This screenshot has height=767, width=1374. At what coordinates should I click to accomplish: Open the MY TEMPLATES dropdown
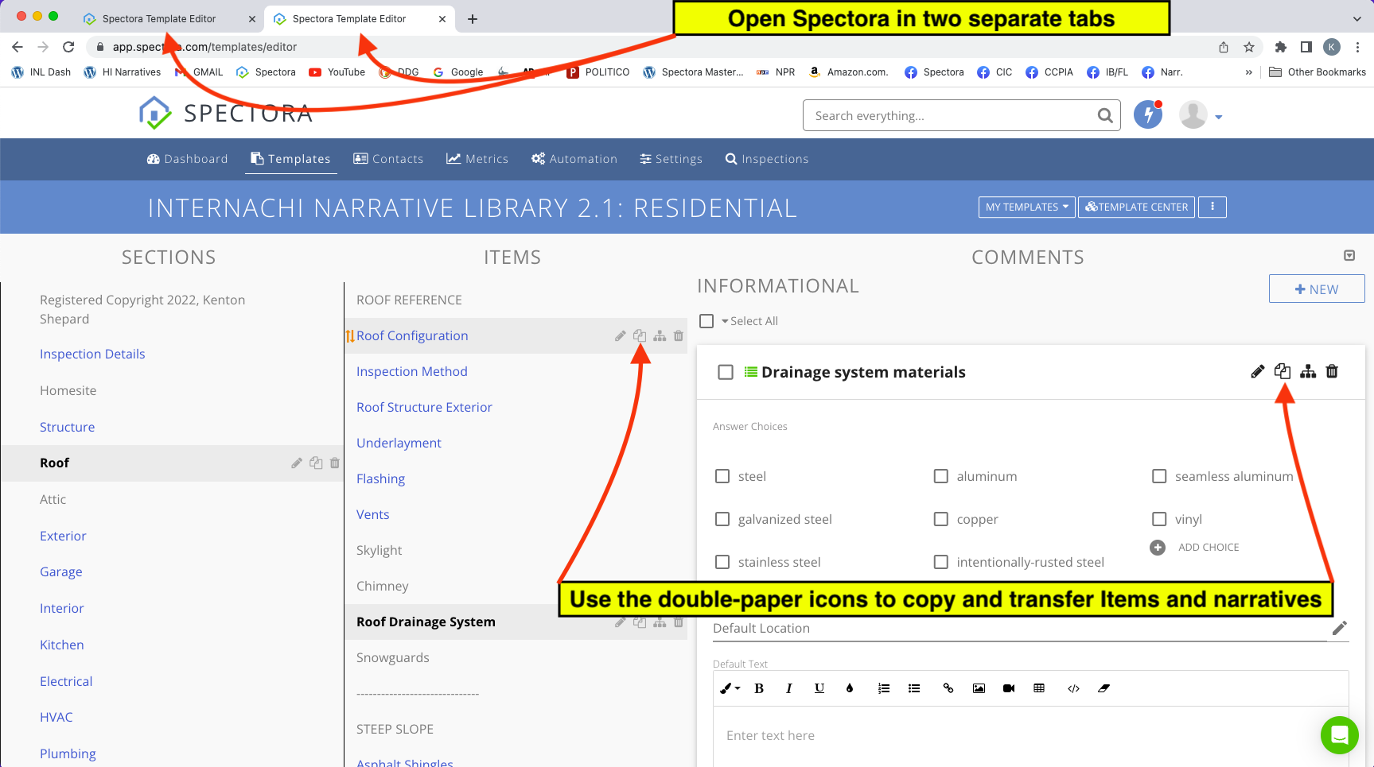click(x=1026, y=207)
